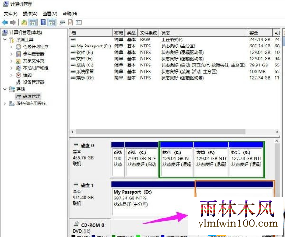Open Device Manager (设备管理器)
285x237 pixels.
tap(34, 82)
